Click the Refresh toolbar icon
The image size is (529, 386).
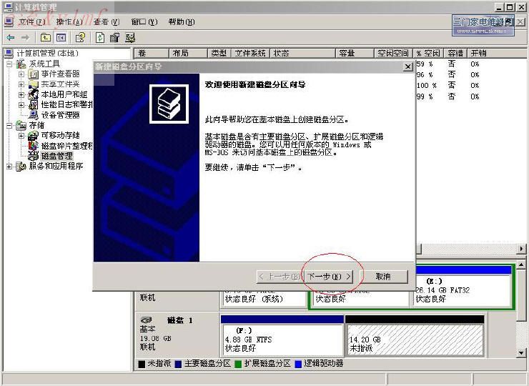coord(99,37)
